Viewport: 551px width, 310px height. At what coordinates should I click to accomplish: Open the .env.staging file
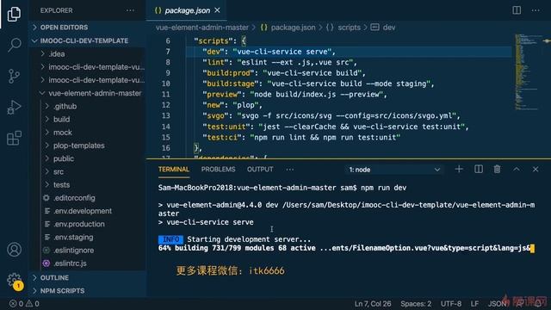click(87, 238)
